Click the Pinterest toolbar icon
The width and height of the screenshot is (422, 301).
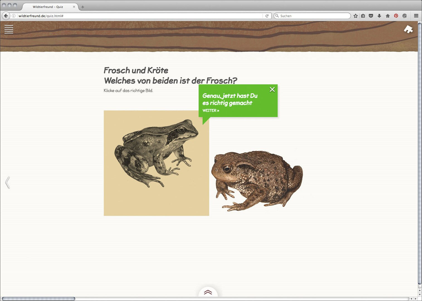tap(396, 16)
